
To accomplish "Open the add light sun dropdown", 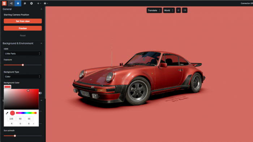I will (x=46, y=3).
